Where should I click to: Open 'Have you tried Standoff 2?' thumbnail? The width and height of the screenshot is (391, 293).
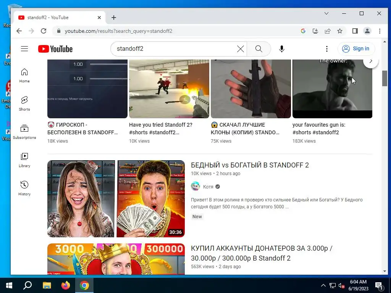[x=169, y=89]
